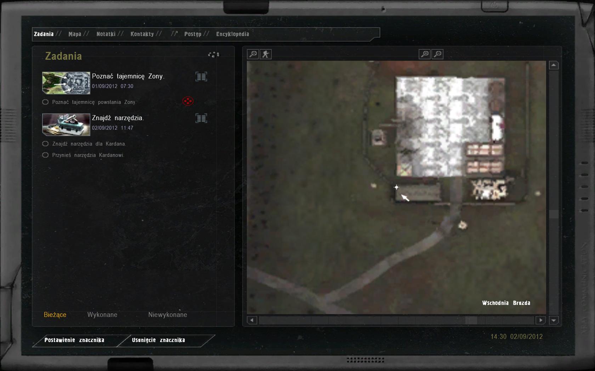Toggle 'Poznać tajemnicę powstania Zony' subtask circle
The height and width of the screenshot is (371, 595).
pos(45,102)
